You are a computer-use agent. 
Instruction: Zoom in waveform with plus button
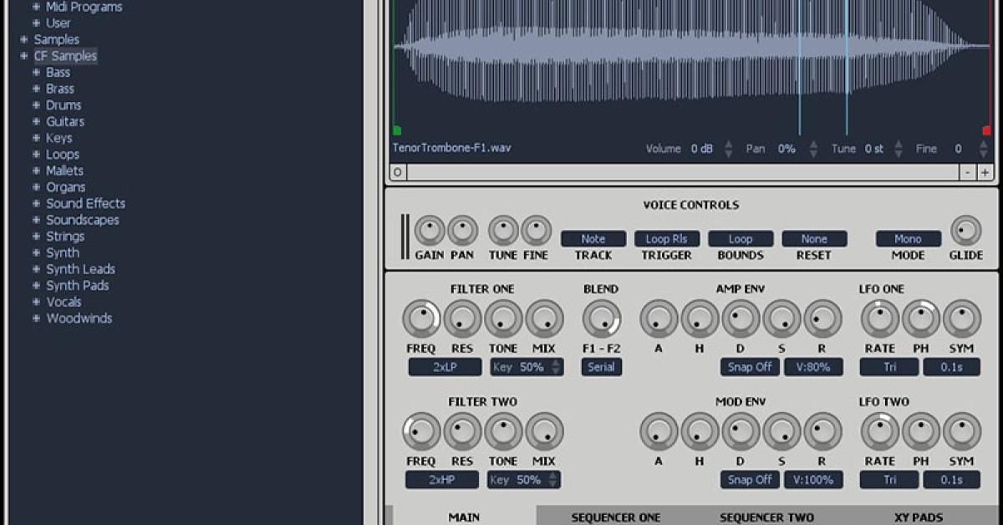[985, 172]
